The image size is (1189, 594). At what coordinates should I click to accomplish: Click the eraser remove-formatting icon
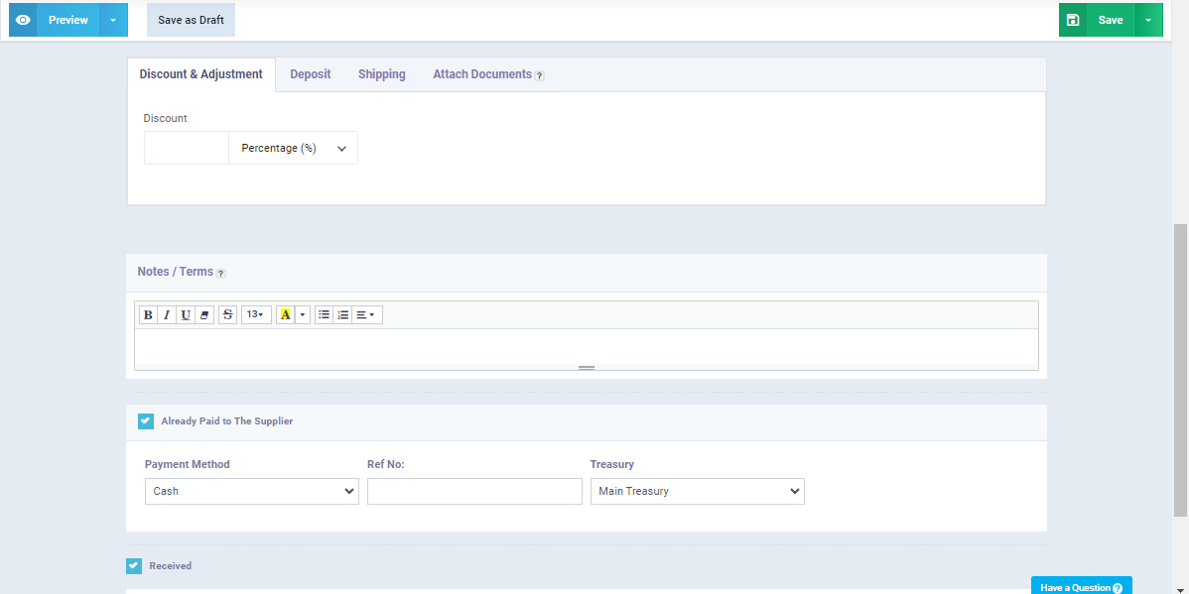204,315
